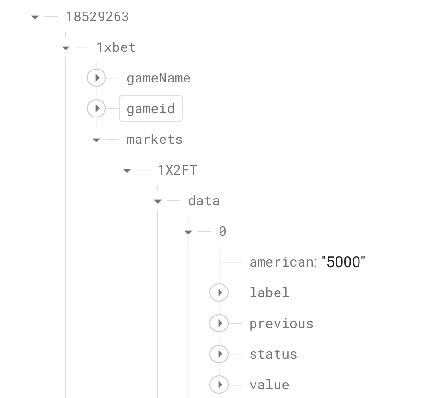Select the highlighted gameid field

click(x=151, y=108)
